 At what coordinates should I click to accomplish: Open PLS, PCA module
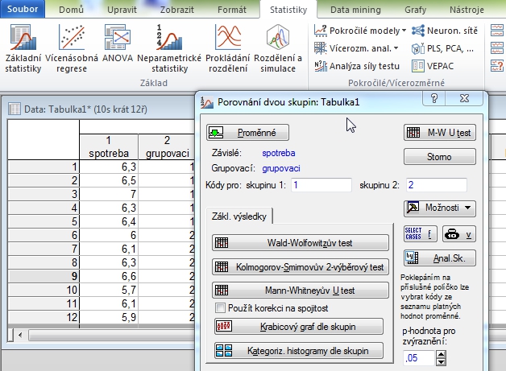tap(443, 48)
